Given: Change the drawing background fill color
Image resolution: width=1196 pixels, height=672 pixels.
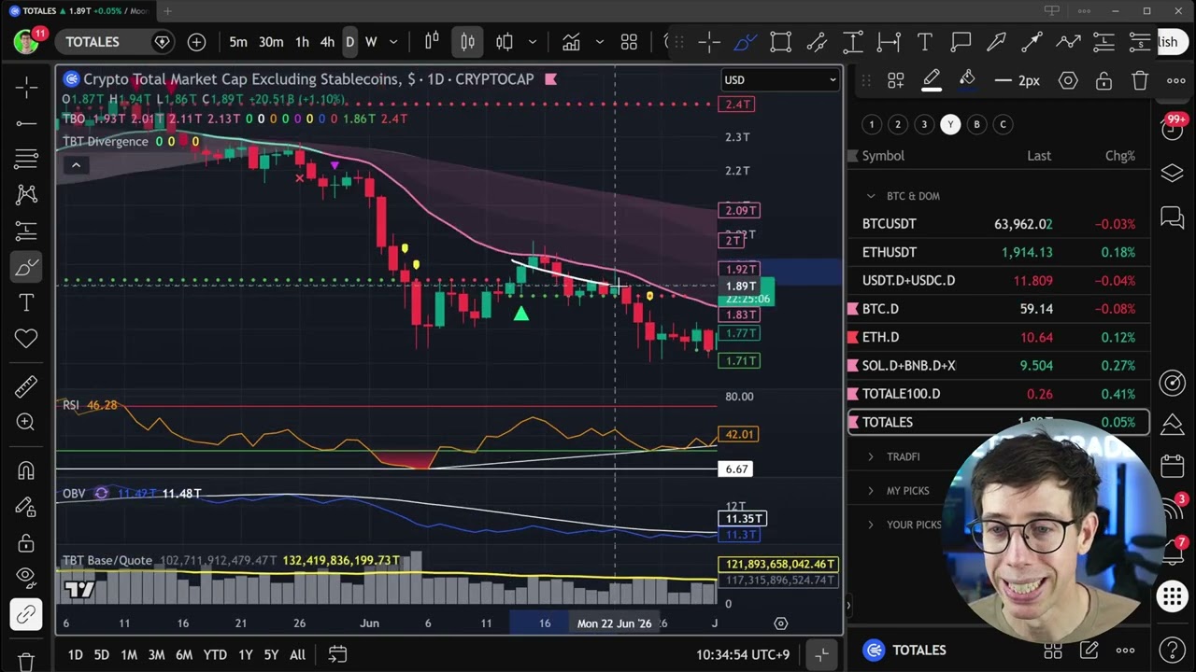Looking at the screenshot, I should pyautogui.click(x=967, y=81).
